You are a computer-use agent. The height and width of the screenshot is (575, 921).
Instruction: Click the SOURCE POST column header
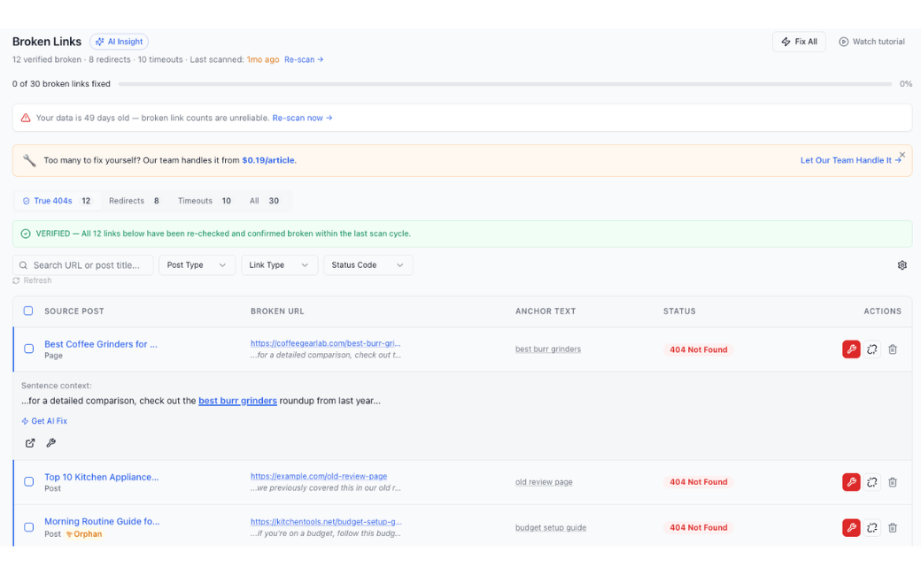tap(74, 311)
